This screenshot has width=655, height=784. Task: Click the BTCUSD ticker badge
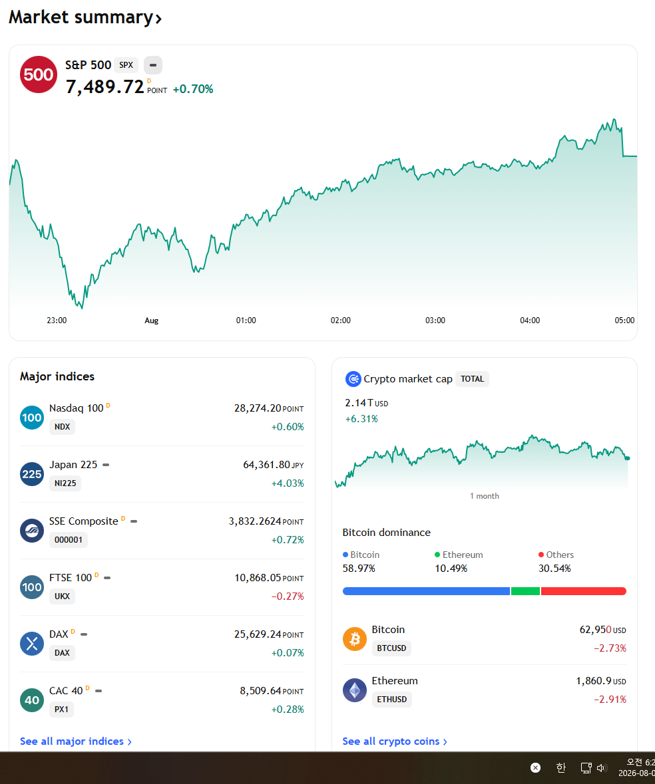tap(391, 648)
